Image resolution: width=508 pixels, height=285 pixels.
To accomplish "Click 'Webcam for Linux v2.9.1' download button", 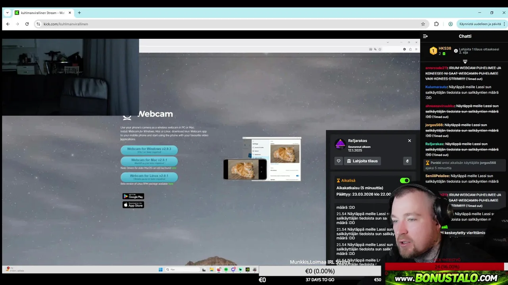I will [x=149, y=177].
